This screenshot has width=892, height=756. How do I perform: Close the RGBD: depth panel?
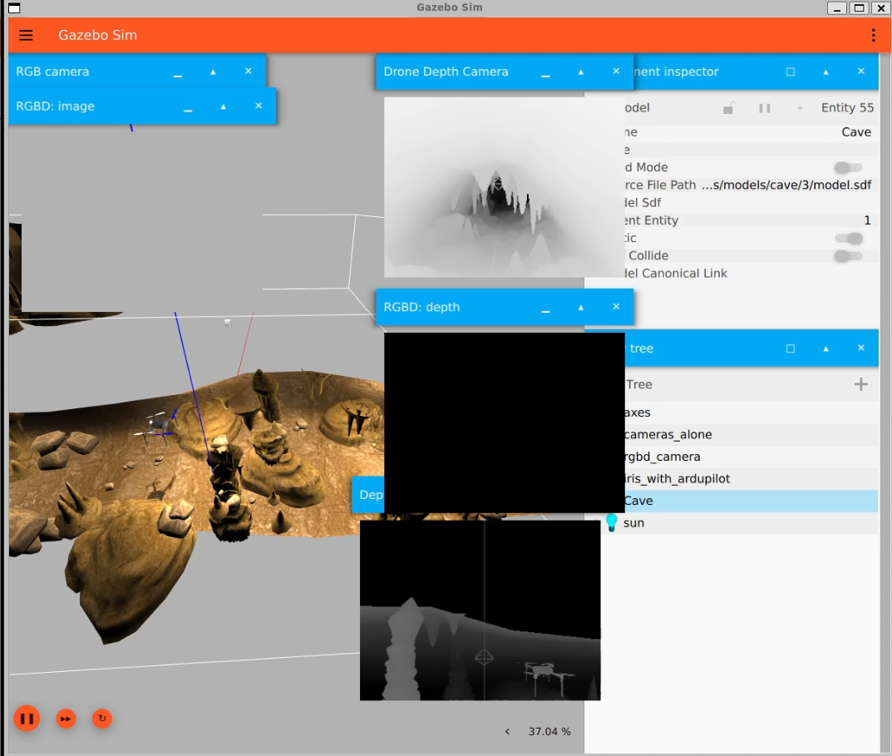(x=616, y=307)
